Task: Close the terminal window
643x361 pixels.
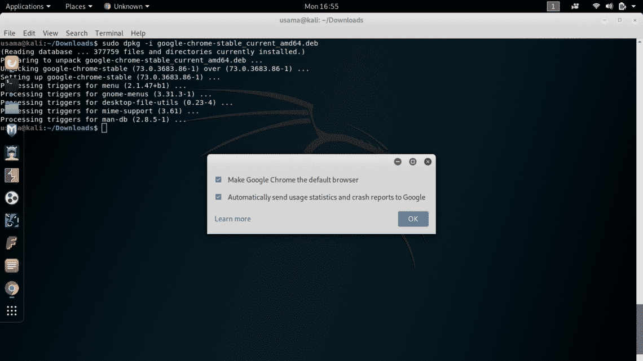Action: (635, 20)
